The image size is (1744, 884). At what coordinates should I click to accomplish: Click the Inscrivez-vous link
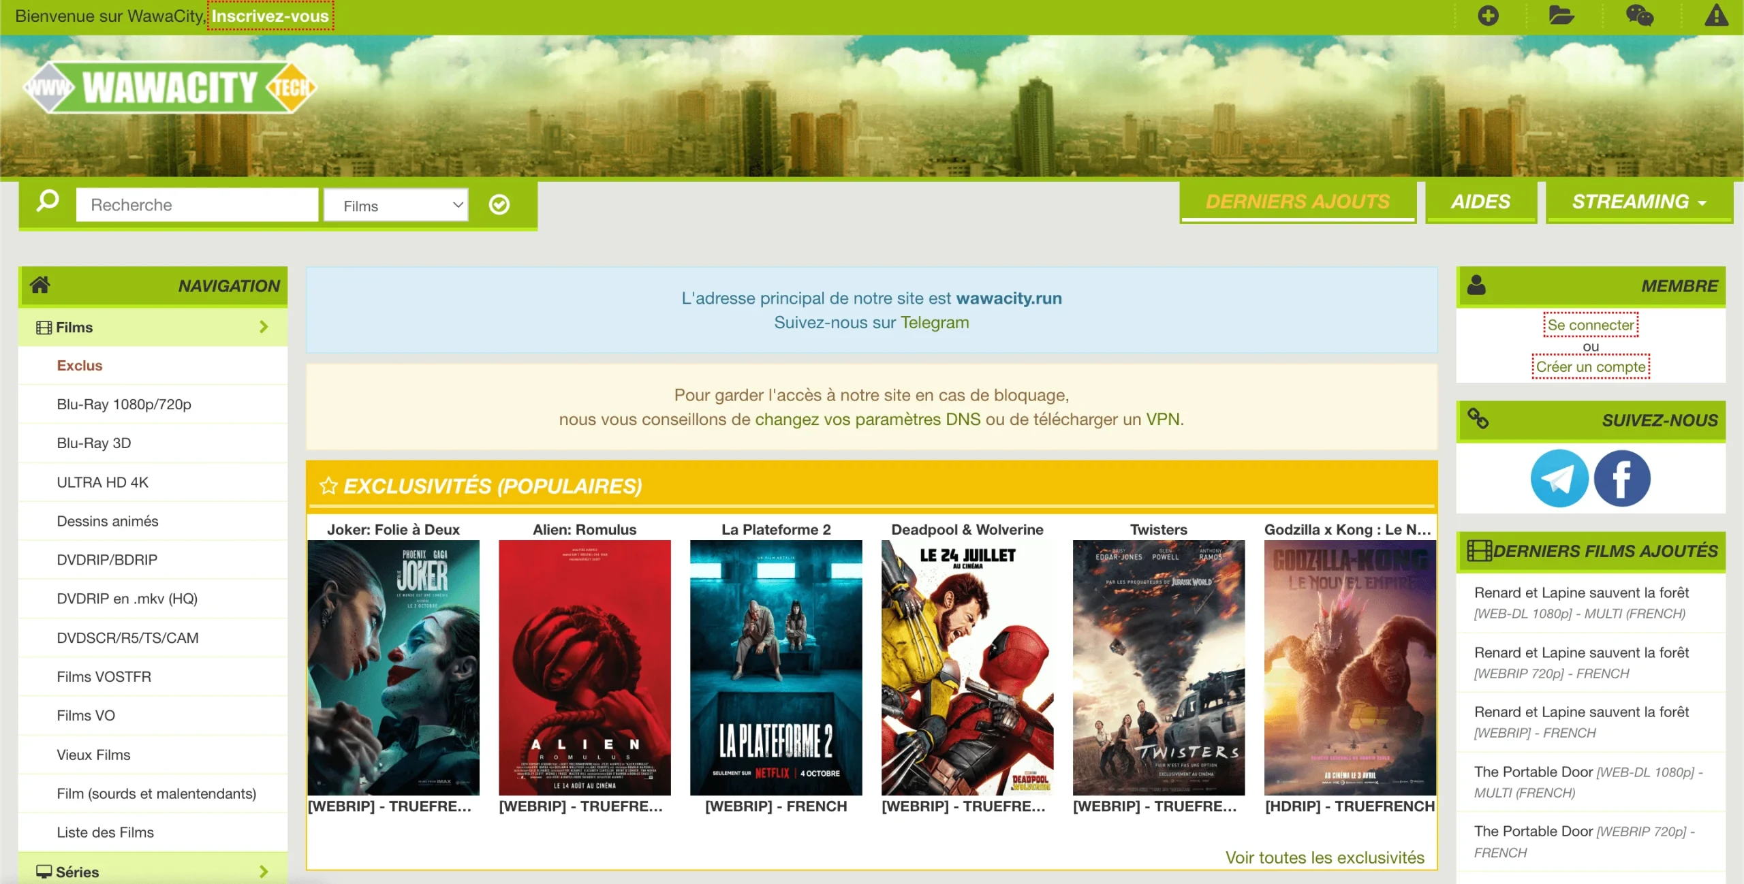(x=270, y=16)
